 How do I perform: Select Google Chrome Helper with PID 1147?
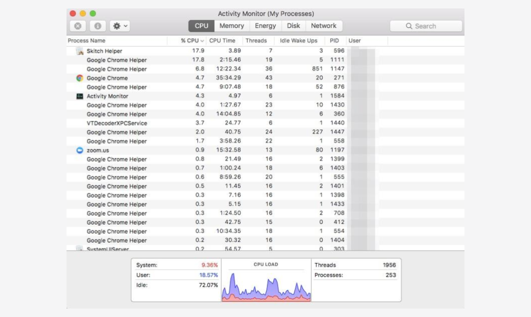(x=265, y=69)
